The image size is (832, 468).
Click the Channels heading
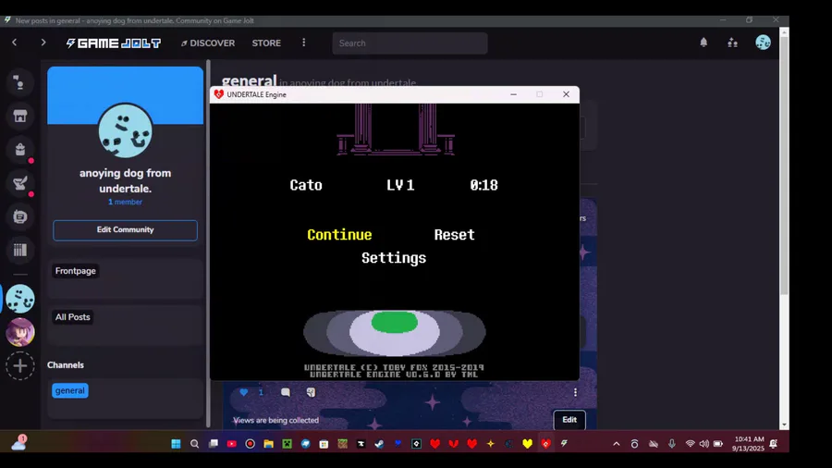pyautogui.click(x=66, y=365)
